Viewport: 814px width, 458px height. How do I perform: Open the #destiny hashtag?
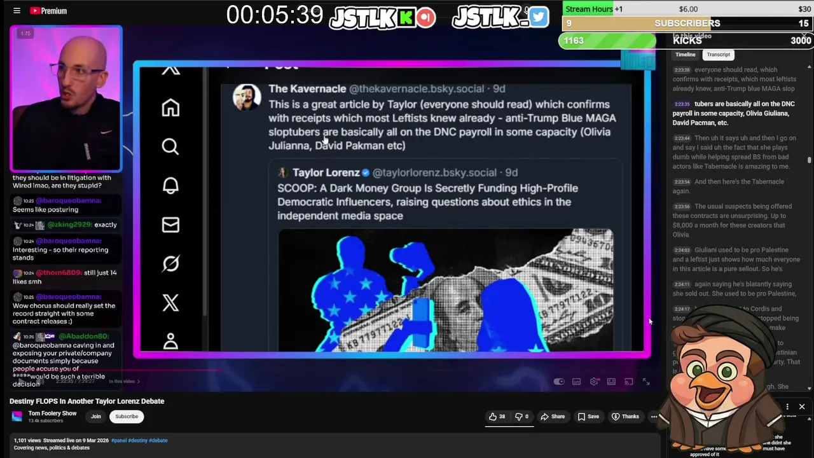(138, 440)
